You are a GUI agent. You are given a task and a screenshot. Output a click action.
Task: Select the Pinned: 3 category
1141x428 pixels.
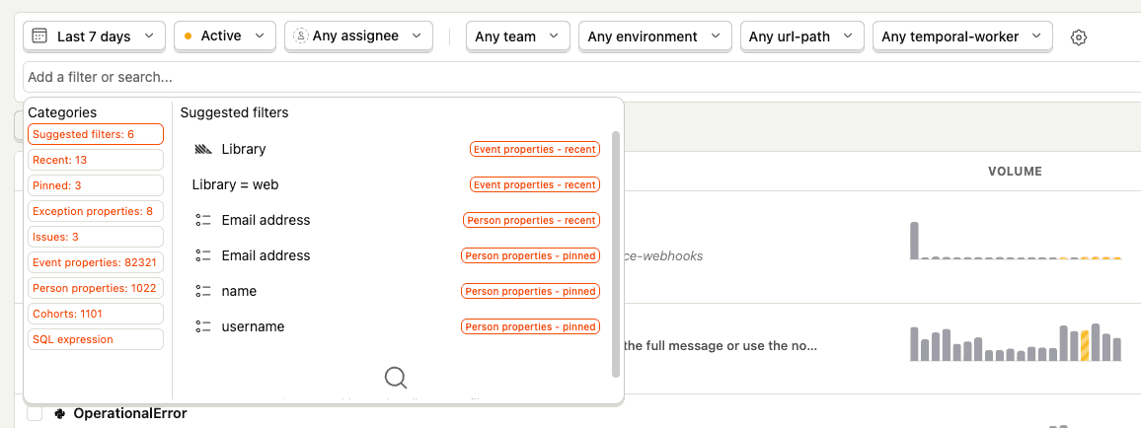[96, 185]
